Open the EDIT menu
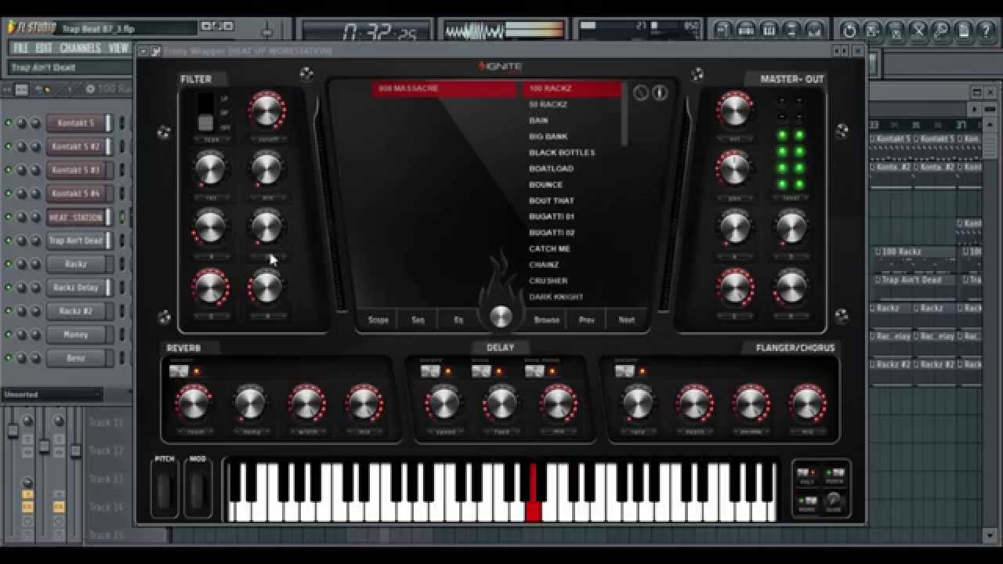This screenshot has width=1003, height=564. 44,49
